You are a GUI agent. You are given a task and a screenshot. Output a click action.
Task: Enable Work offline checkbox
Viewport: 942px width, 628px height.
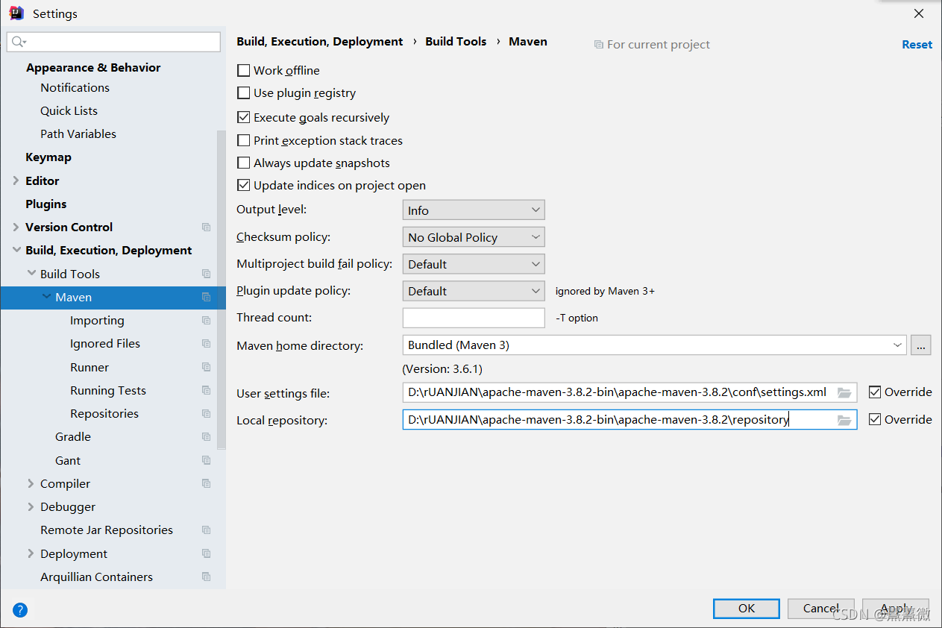[243, 70]
